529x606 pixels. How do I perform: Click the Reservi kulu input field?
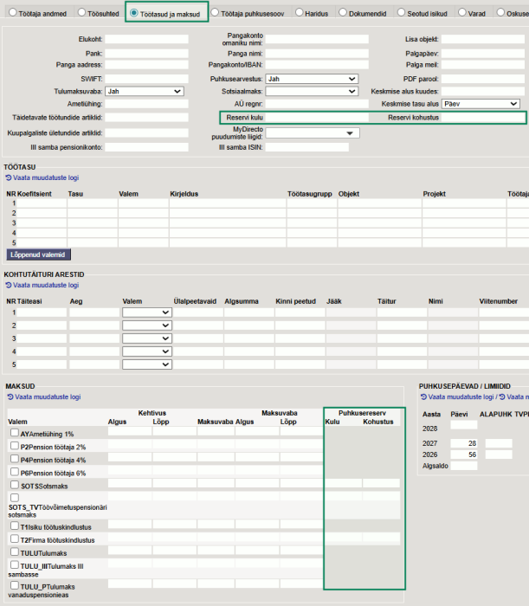click(317, 118)
